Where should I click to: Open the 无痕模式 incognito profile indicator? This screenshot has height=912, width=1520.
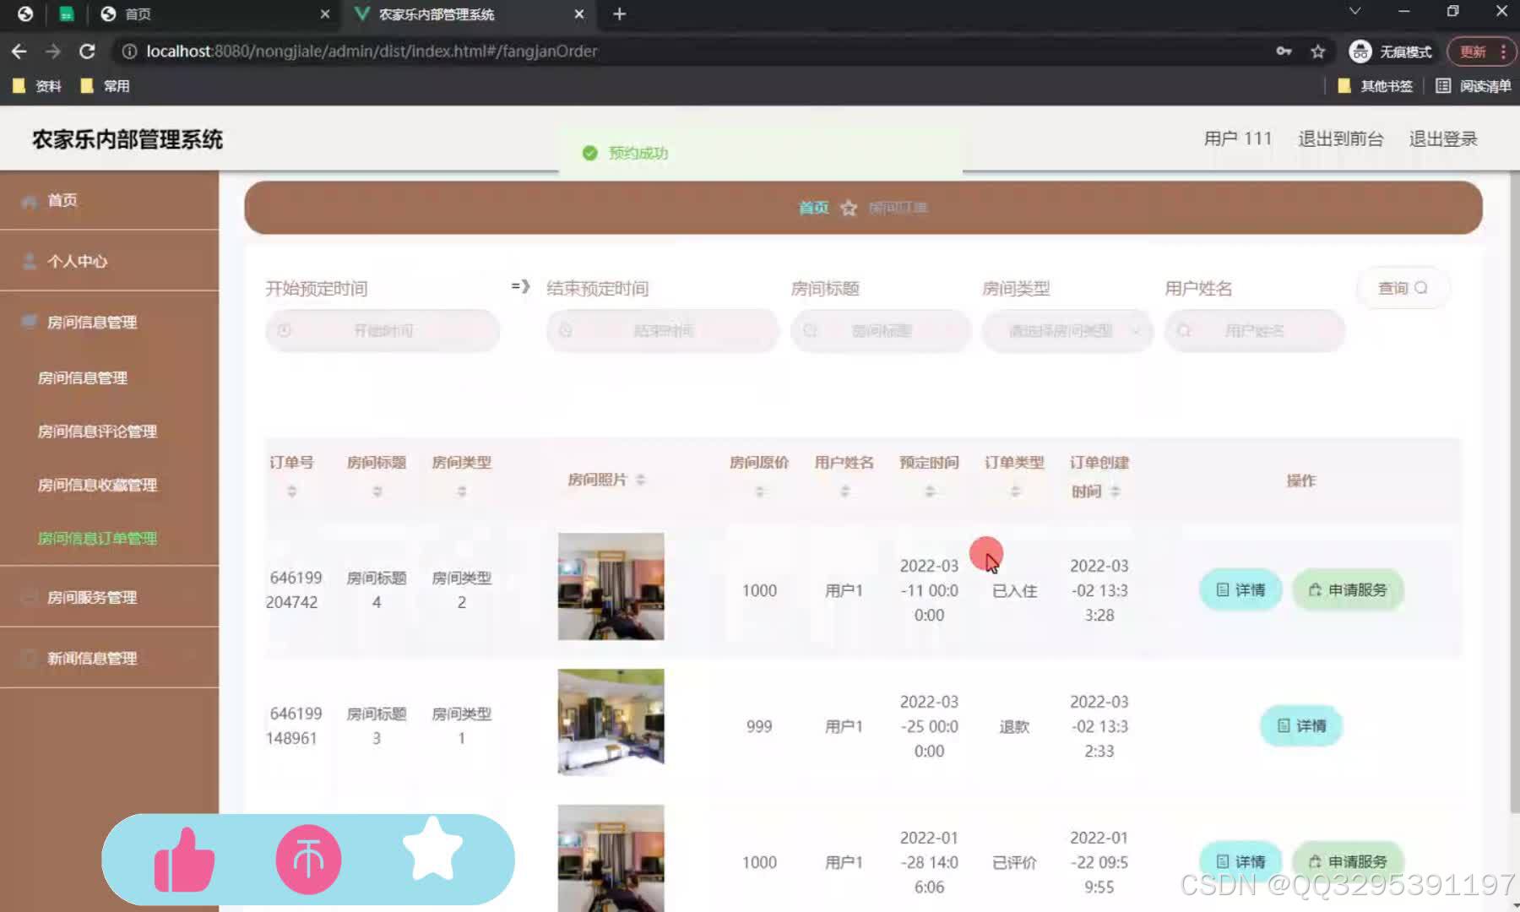click(x=1391, y=52)
